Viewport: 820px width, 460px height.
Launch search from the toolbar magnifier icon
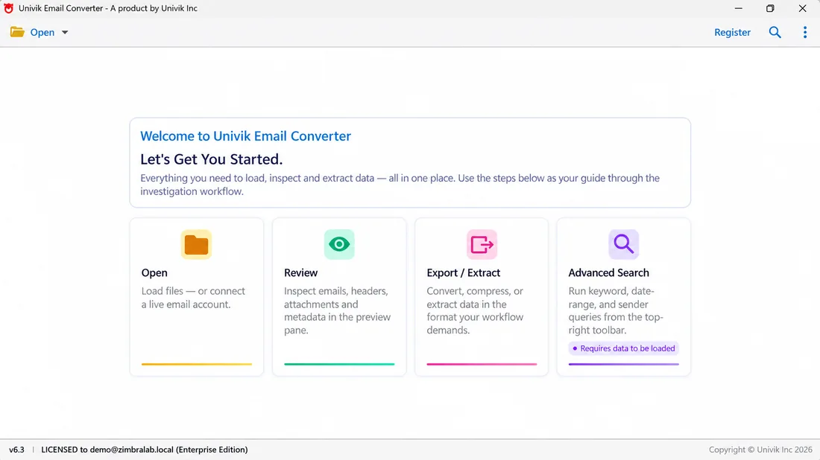click(775, 32)
